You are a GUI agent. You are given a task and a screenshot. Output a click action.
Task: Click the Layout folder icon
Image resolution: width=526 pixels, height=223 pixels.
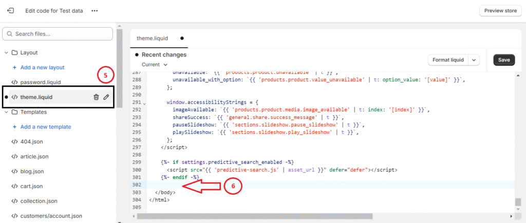coord(15,53)
